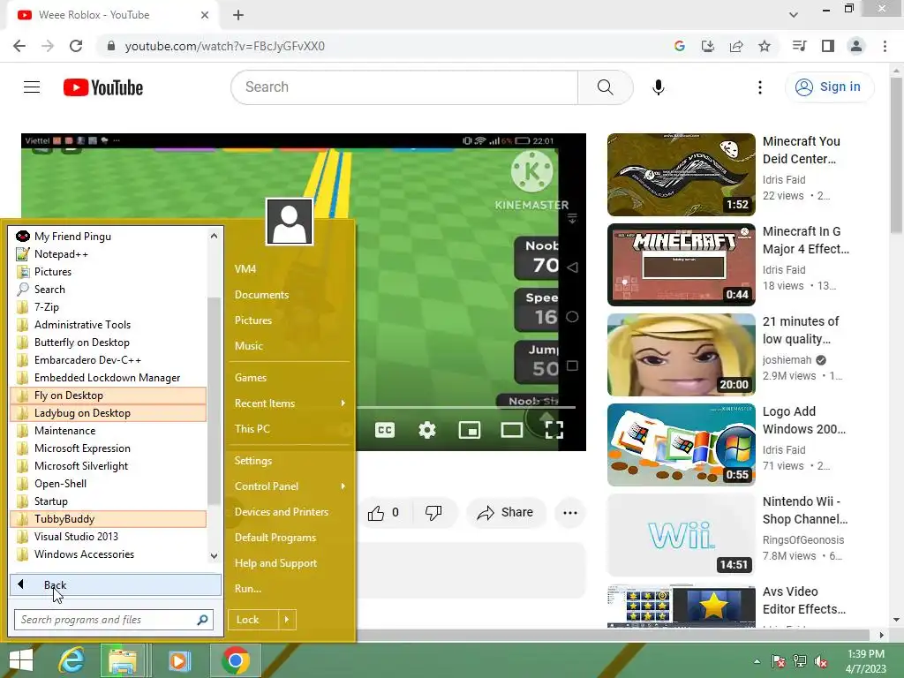Image resolution: width=904 pixels, height=678 pixels.
Task: Launch My Friend Pingu
Action: tap(109, 237)
